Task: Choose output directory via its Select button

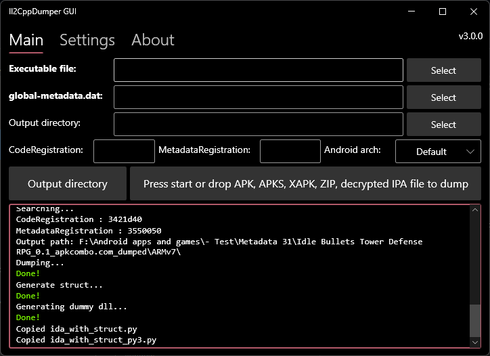Action: [x=444, y=125]
